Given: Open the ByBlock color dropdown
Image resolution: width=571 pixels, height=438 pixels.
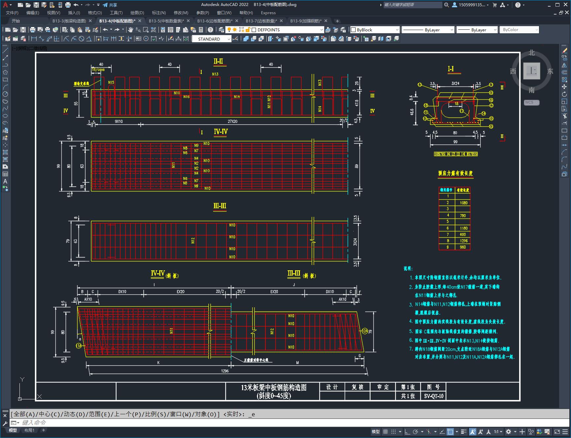Looking at the screenshot, I should (375, 30).
